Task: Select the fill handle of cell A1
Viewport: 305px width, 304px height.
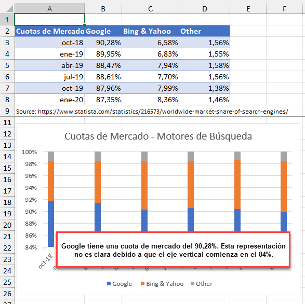Action: click(84, 25)
